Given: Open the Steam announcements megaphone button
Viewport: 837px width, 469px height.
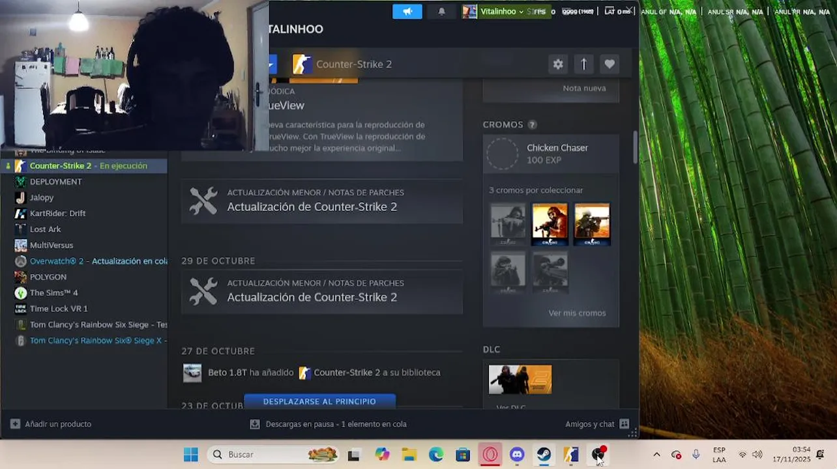Looking at the screenshot, I should [407, 12].
